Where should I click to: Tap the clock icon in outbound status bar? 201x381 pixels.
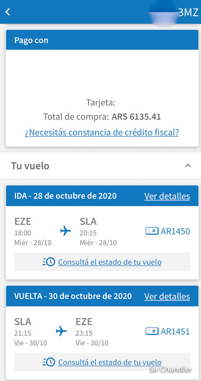pyautogui.click(x=49, y=262)
